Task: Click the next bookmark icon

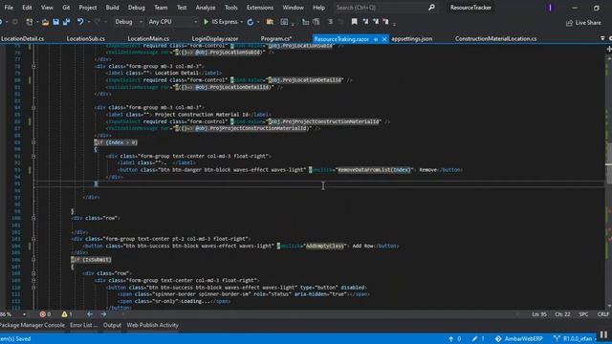Action: pos(376,22)
